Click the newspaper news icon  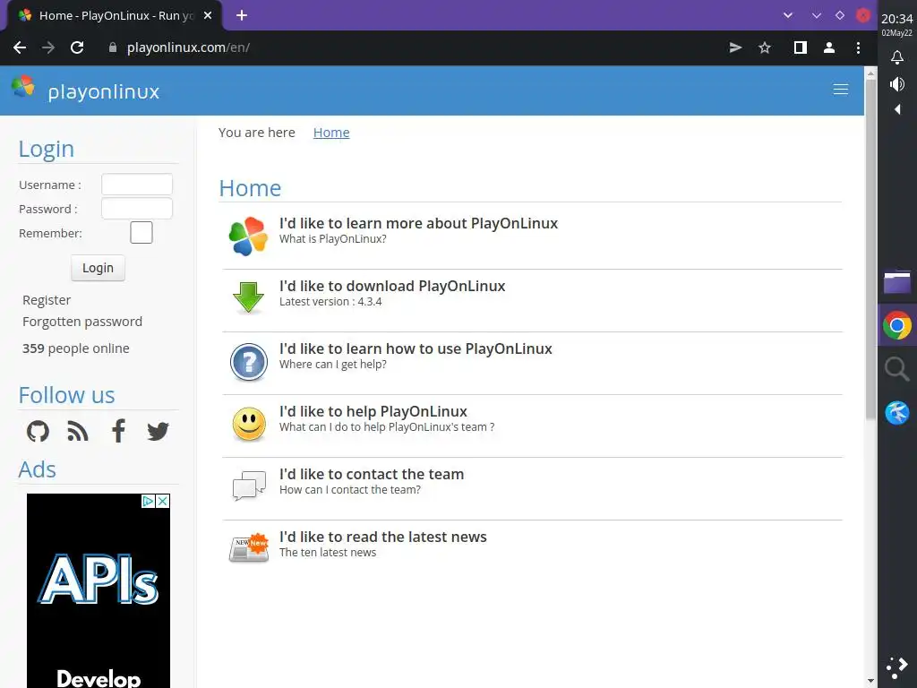[249, 547]
